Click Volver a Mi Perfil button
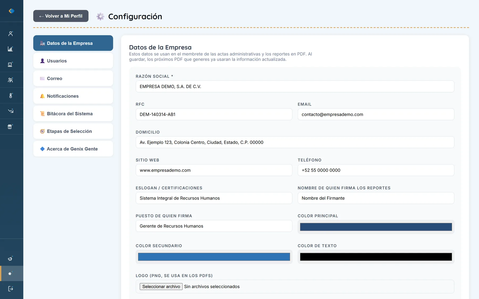The width and height of the screenshot is (479, 299). point(61,16)
